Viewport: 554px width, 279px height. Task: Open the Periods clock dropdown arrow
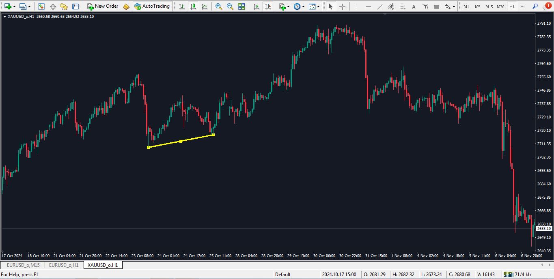(303, 6)
